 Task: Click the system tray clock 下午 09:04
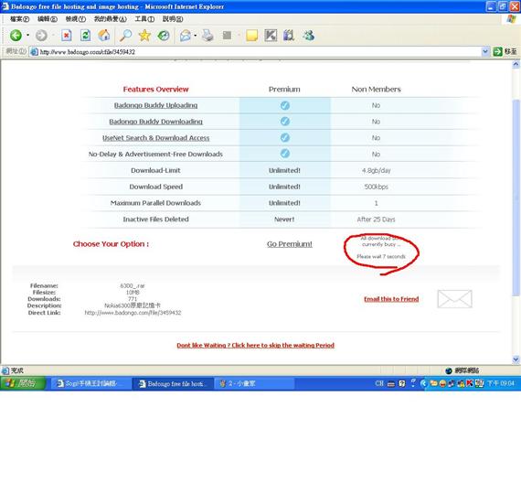coord(501,383)
